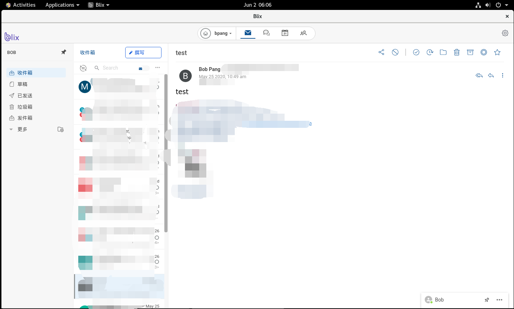Click the sync mail icon beside Search

pos(83,68)
